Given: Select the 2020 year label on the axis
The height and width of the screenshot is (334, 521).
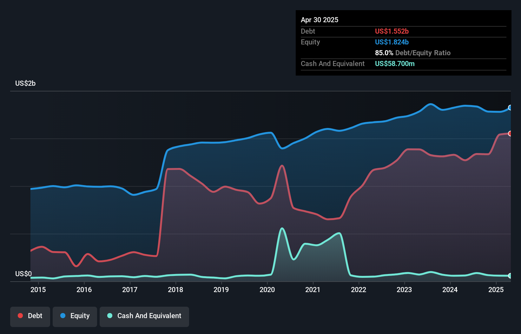Looking at the screenshot, I should [267, 290].
